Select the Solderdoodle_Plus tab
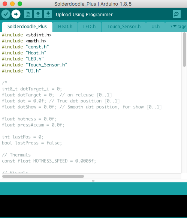Image resolution: width=187 pixels, height=218 pixels. click(27, 27)
